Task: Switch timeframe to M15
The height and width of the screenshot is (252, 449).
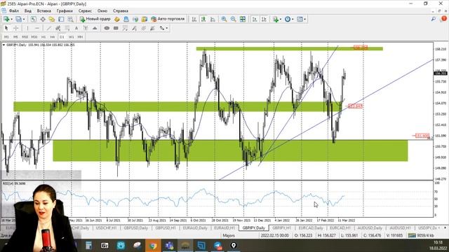Action: [25, 37]
